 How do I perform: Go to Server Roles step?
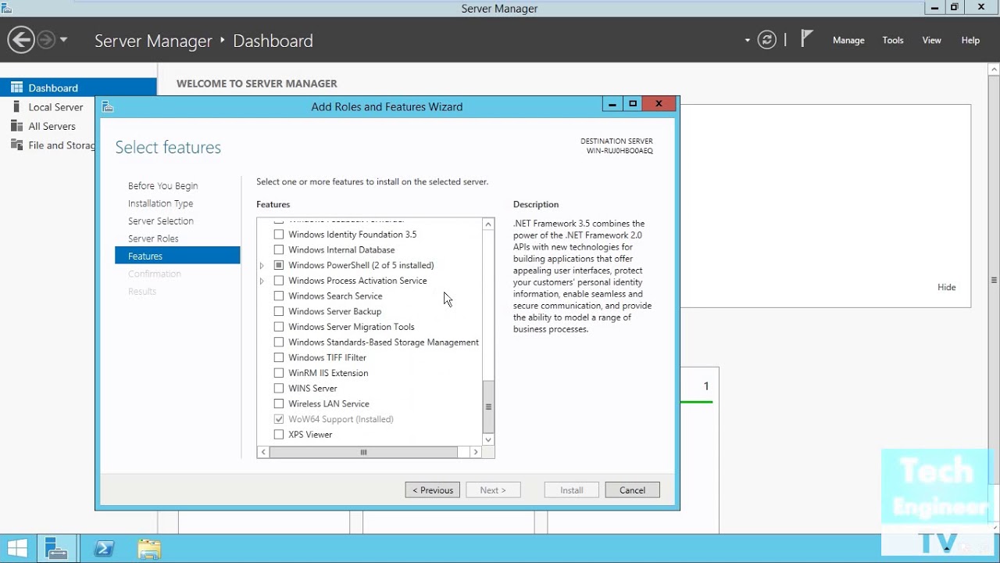(153, 238)
